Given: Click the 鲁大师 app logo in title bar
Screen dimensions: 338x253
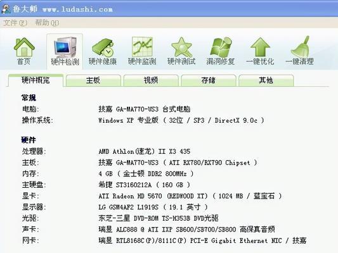Looking at the screenshot, I should coord(6,9).
